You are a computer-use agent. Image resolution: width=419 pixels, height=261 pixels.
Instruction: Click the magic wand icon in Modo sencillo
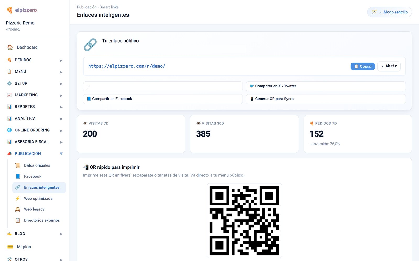(x=374, y=12)
